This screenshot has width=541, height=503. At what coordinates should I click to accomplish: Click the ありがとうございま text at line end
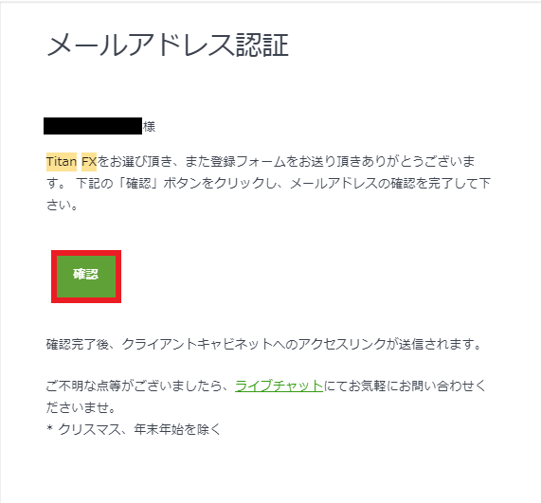[x=419, y=161]
